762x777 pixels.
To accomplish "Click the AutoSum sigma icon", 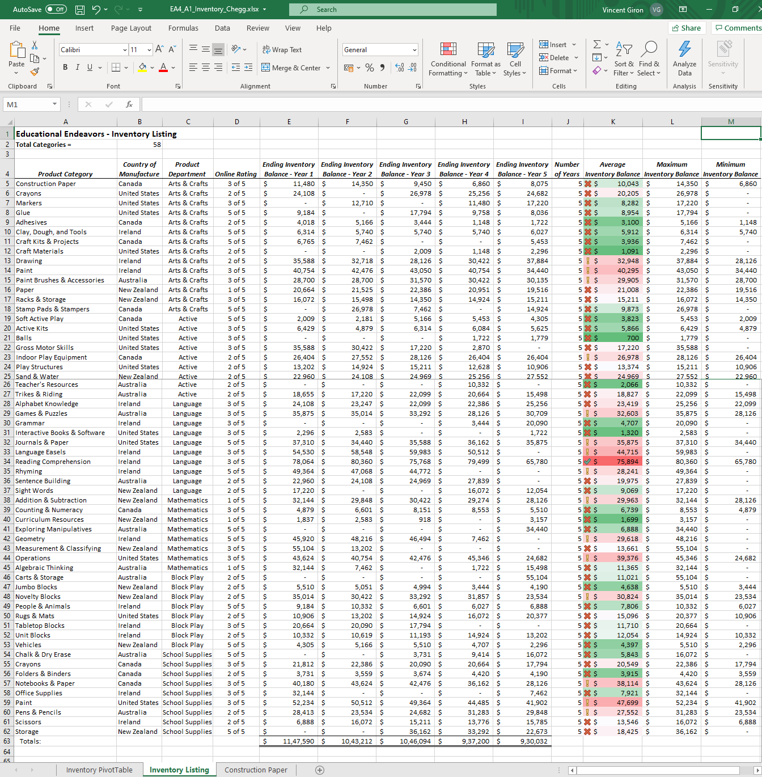I will coord(597,44).
